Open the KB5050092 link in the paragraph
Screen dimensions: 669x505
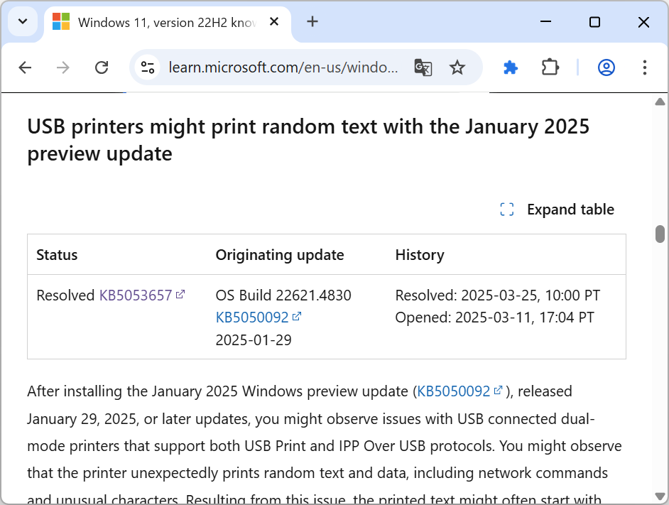(454, 391)
